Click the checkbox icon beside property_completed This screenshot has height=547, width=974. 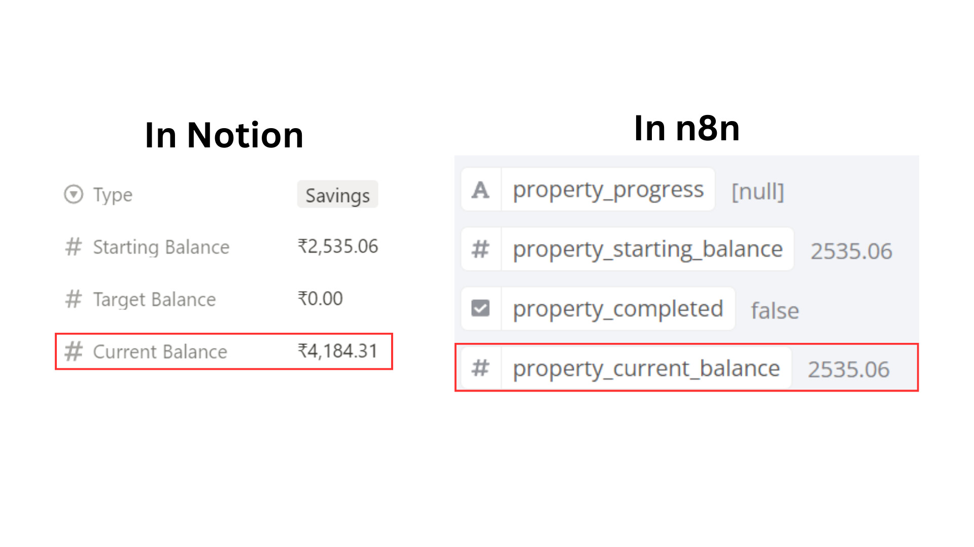coord(480,308)
